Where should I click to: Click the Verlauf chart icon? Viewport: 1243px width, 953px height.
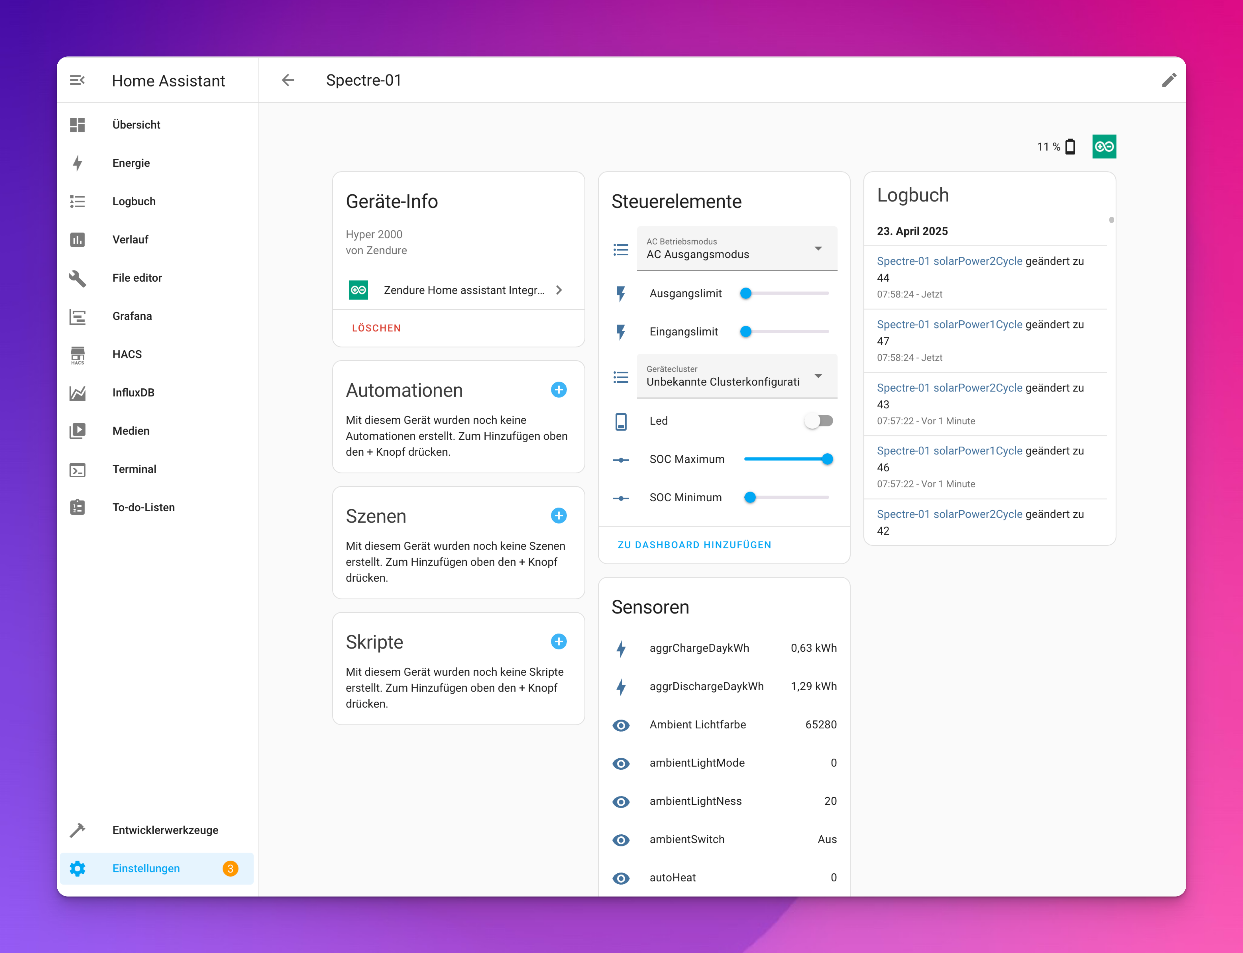pyautogui.click(x=78, y=240)
